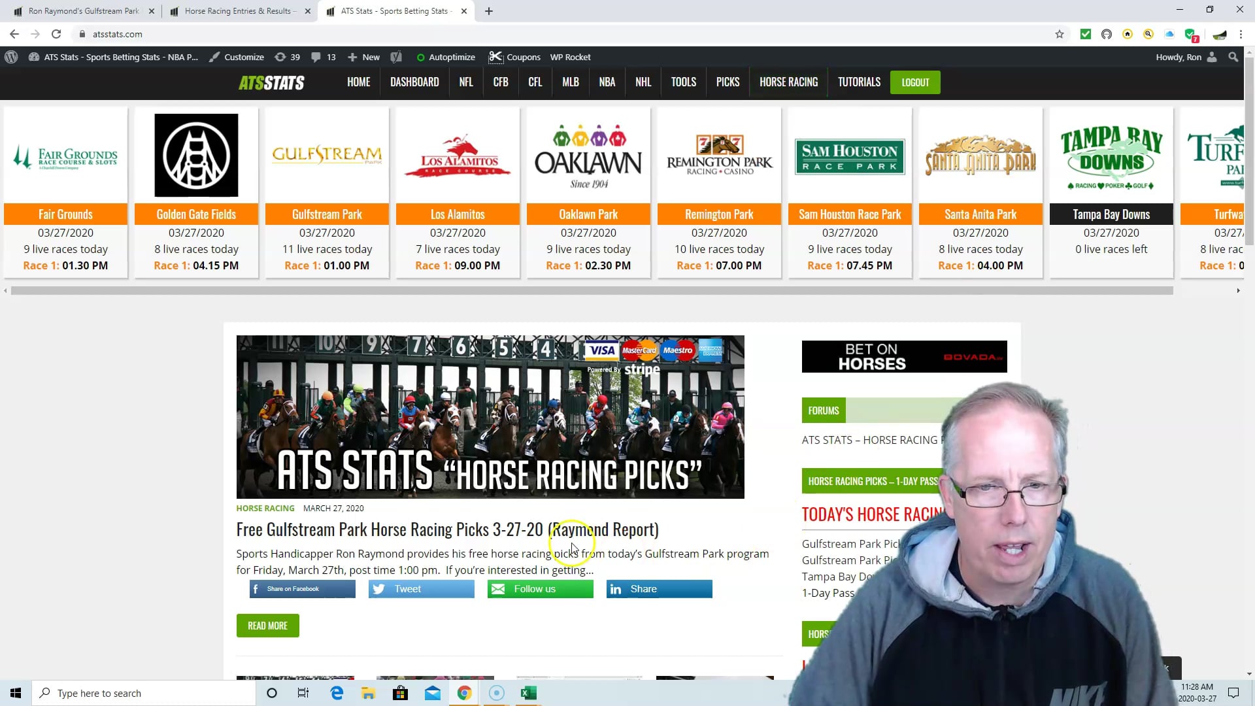The height and width of the screenshot is (706, 1255).
Task: Open the NHL nav menu
Action: (643, 82)
